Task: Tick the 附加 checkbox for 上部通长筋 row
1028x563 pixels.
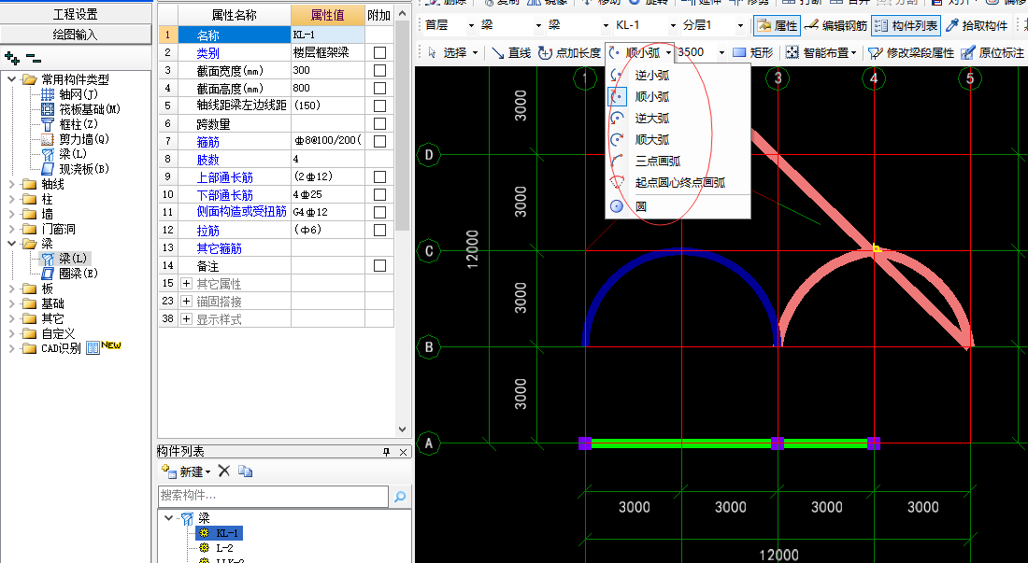Action: point(379,176)
